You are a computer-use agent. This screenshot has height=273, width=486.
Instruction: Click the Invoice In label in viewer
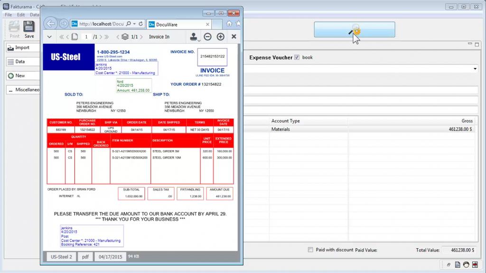tap(159, 37)
